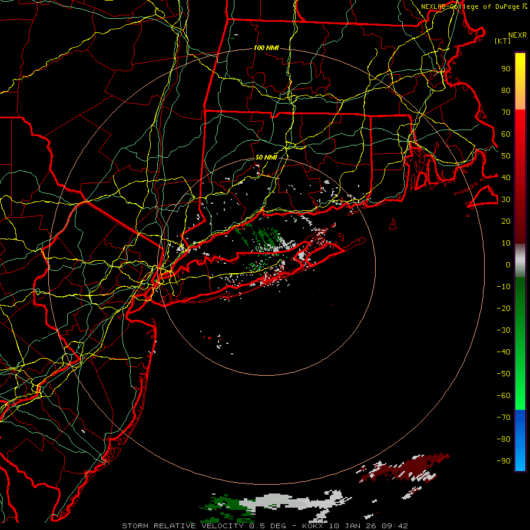Click the 80 value on velocity scale
Viewport: 530px width, 530px height.
coord(506,91)
